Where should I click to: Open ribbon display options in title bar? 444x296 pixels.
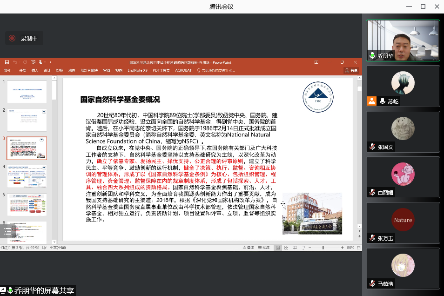(x=316, y=62)
